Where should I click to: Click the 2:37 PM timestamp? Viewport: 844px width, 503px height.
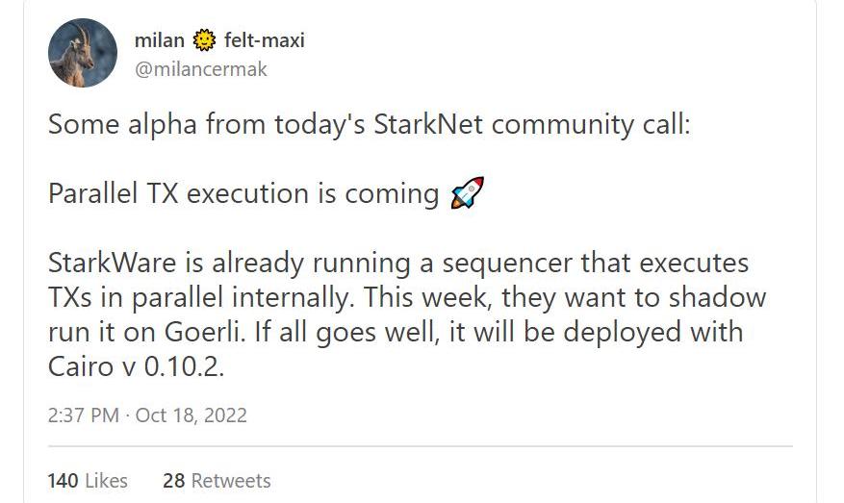tap(83, 415)
